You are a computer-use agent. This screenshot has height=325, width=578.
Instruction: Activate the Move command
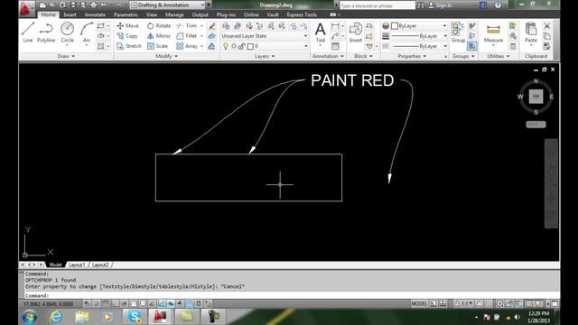127,26
